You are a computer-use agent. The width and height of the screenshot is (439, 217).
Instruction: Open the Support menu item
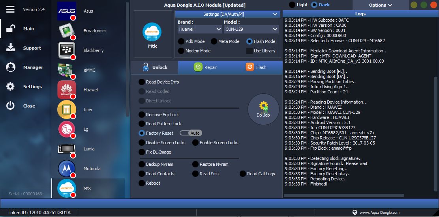(x=26, y=48)
